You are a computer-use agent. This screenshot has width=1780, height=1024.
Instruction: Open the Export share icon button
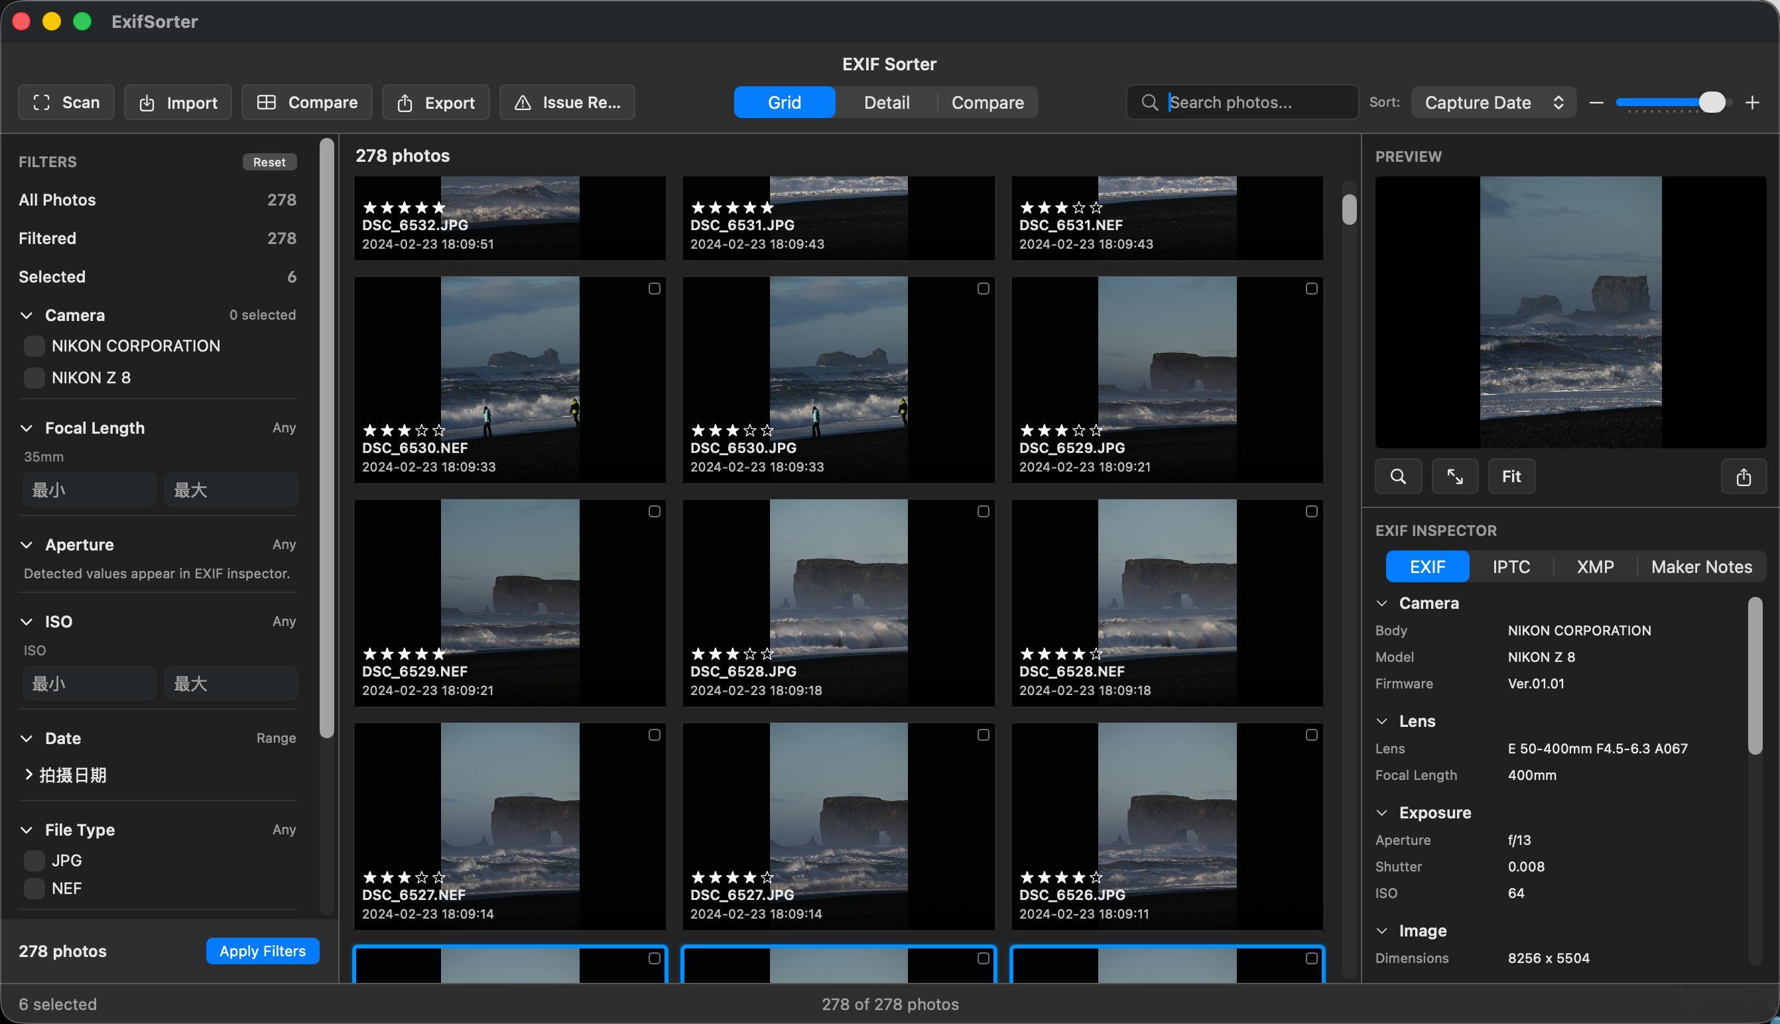click(405, 103)
